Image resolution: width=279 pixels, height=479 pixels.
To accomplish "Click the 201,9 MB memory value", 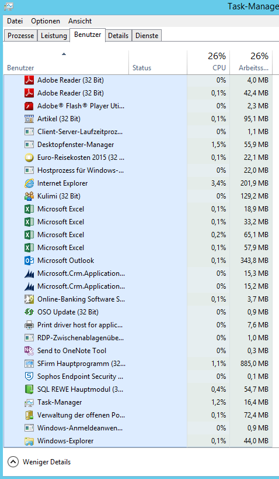I will (x=254, y=183).
